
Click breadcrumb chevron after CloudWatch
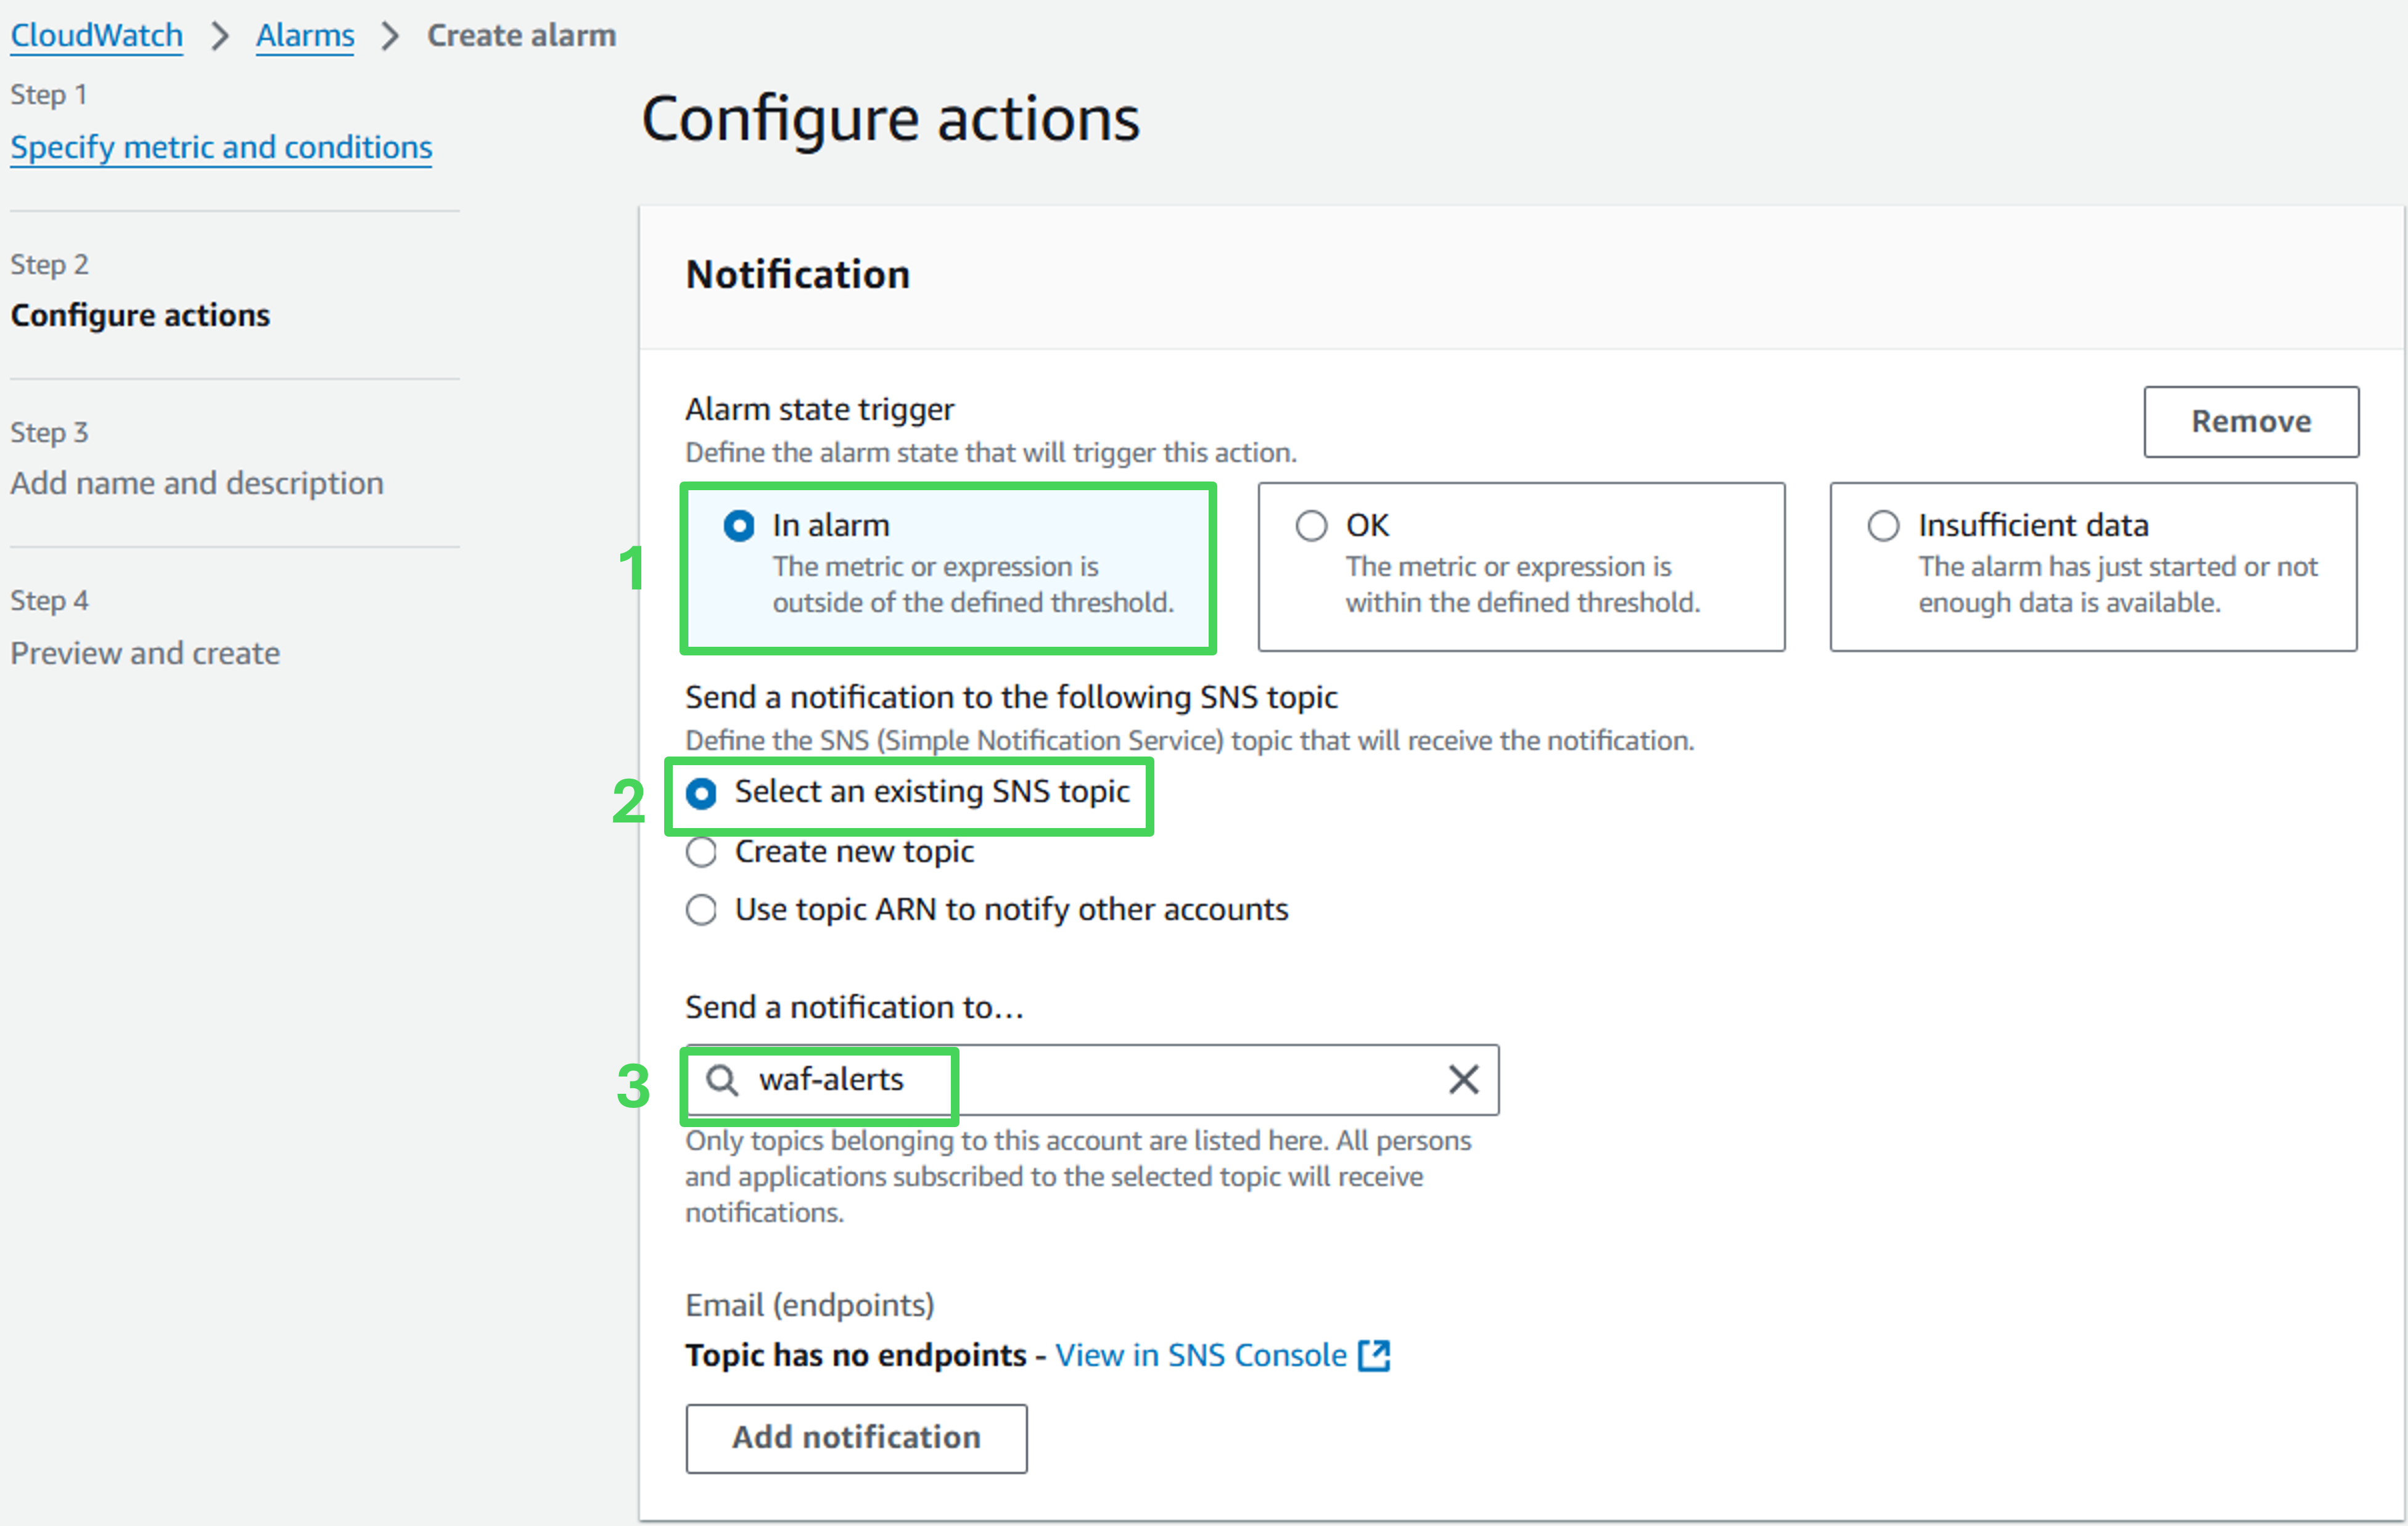click(220, 36)
